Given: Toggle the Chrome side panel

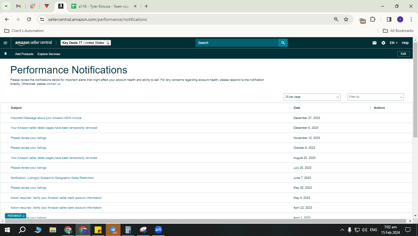Looking at the screenshot, I should point(389,19).
